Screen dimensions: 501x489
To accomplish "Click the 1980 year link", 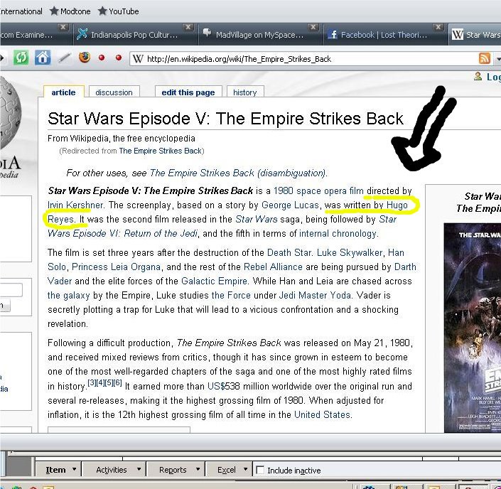I will [284, 190].
